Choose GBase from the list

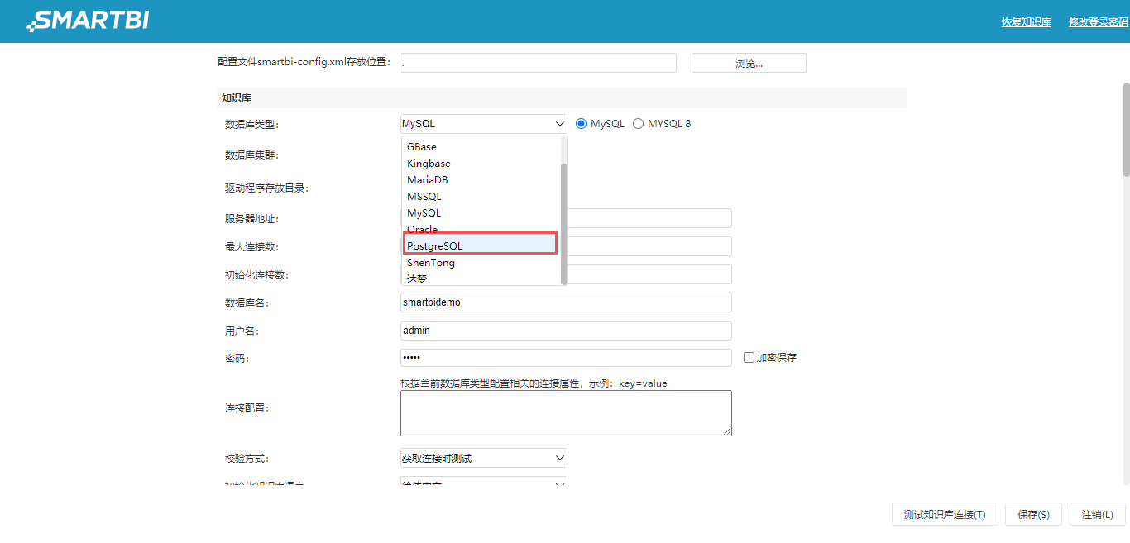(x=481, y=147)
